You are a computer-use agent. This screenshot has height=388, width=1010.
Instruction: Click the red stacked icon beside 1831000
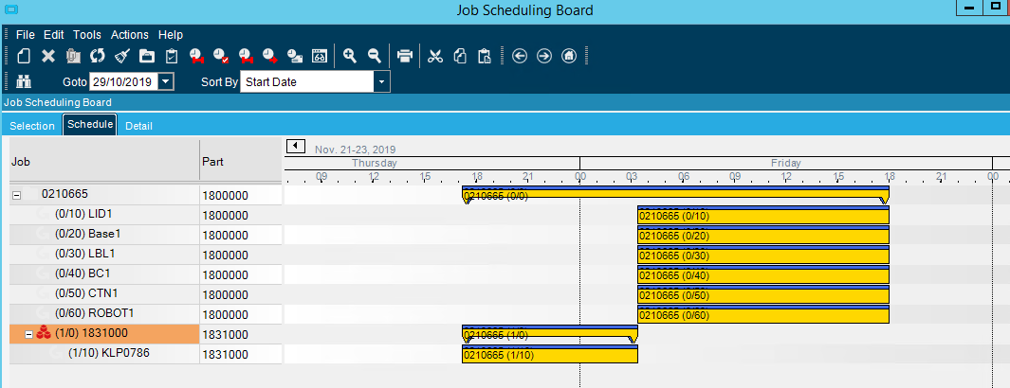[44, 333]
